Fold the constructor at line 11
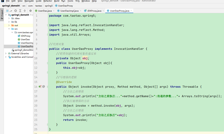The image size is (224, 134). pos(48,63)
